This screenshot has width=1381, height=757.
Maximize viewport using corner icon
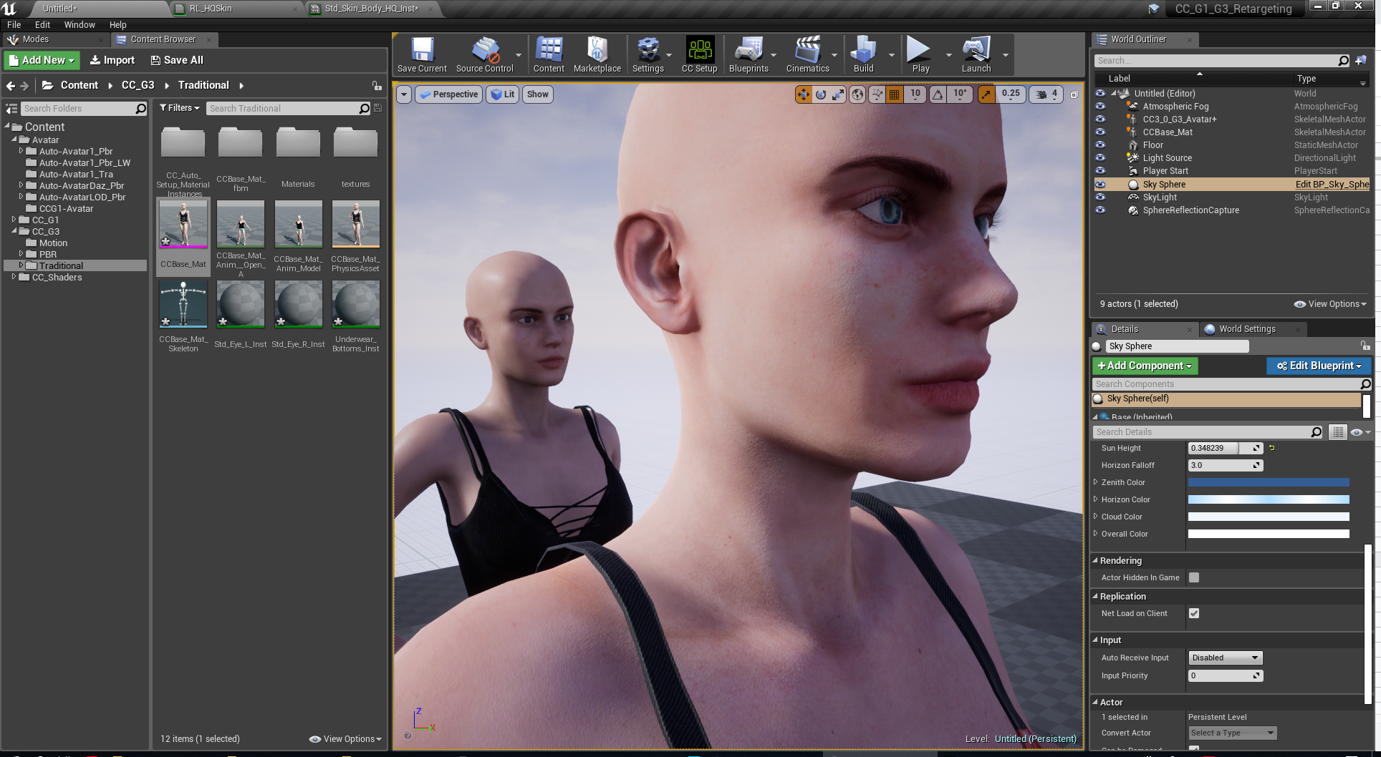(x=1074, y=94)
